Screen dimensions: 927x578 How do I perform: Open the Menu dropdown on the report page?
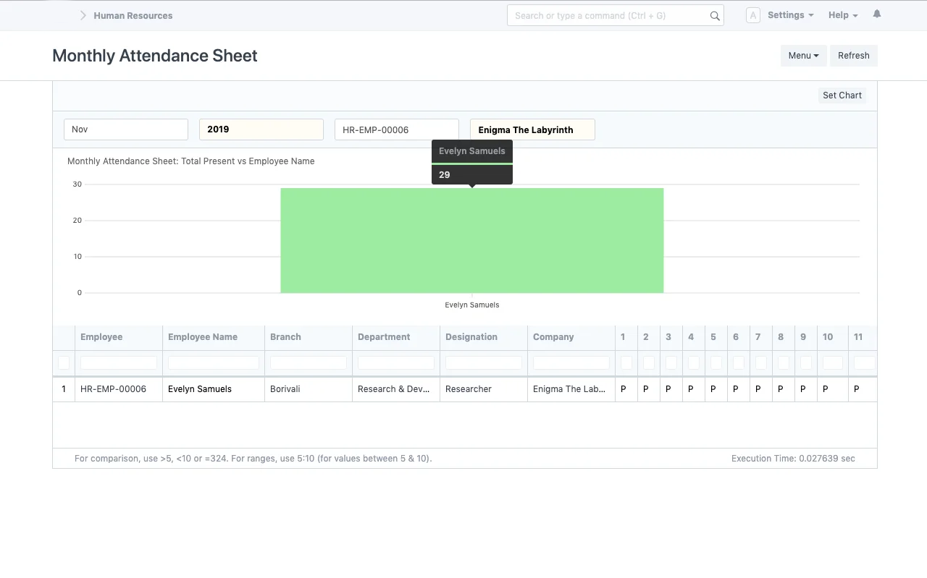pyautogui.click(x=803, y=55)
